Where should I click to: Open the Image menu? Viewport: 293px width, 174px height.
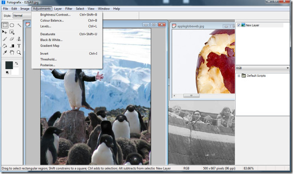click(x=25, y=9)
